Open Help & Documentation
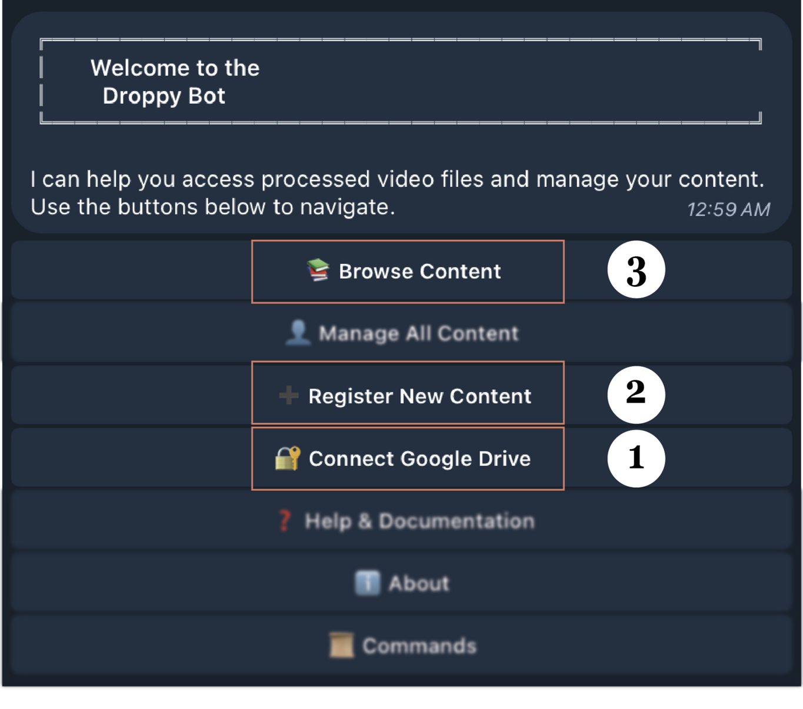The height and width of the screenshot is (709, 803). [x=419, y=521]
